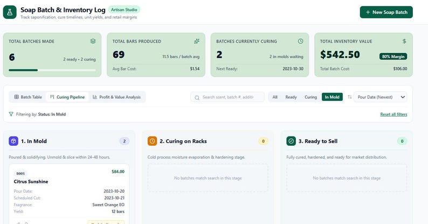Image resolution: width=428 pixels, height=224 pixels.
Task: Click the 12 bars yield value
Action: click(x=118, y=212)
